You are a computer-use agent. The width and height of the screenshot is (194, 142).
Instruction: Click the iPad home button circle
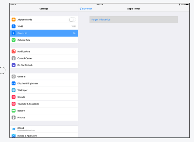(x=2, y=70)
